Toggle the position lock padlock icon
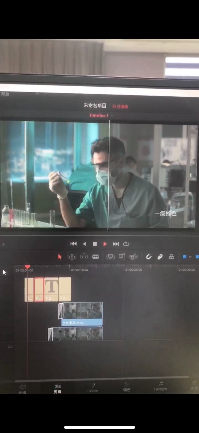This screenshot has width=199, height=433. (171, 257)
